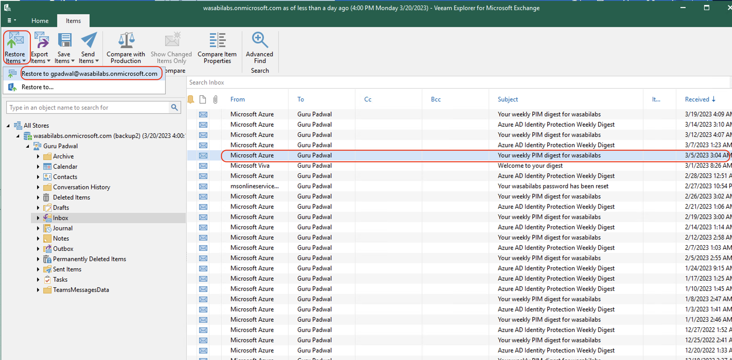Click the object name search field
The height and width of the screenshot is (360, 732).
88,108
